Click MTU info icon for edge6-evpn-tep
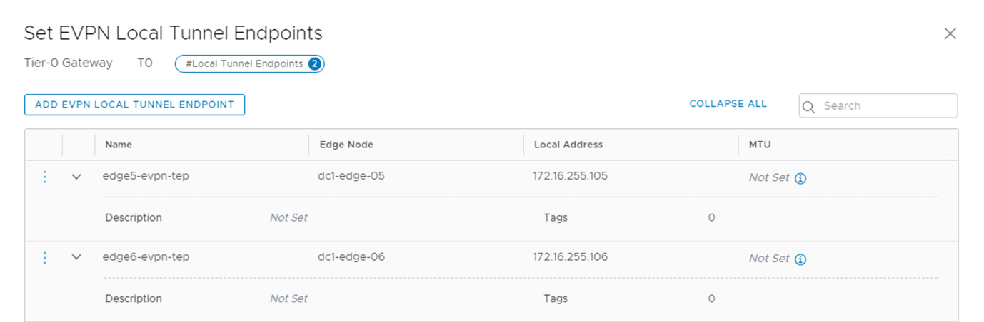984x322 pixels. tap(800, 259)
